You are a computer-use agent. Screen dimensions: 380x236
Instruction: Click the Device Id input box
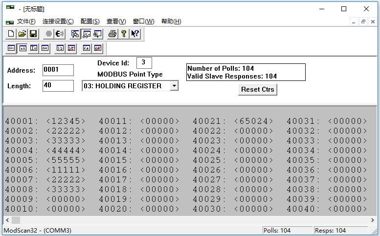[144, 62]
